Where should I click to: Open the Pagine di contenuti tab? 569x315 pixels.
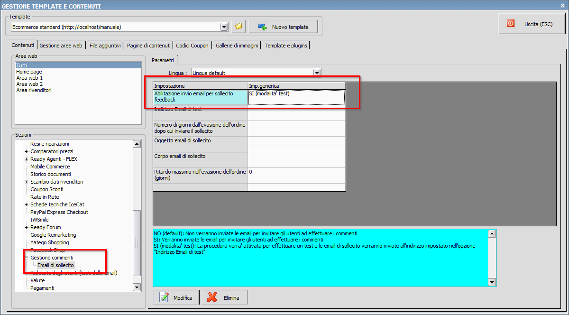click(148, 46)
